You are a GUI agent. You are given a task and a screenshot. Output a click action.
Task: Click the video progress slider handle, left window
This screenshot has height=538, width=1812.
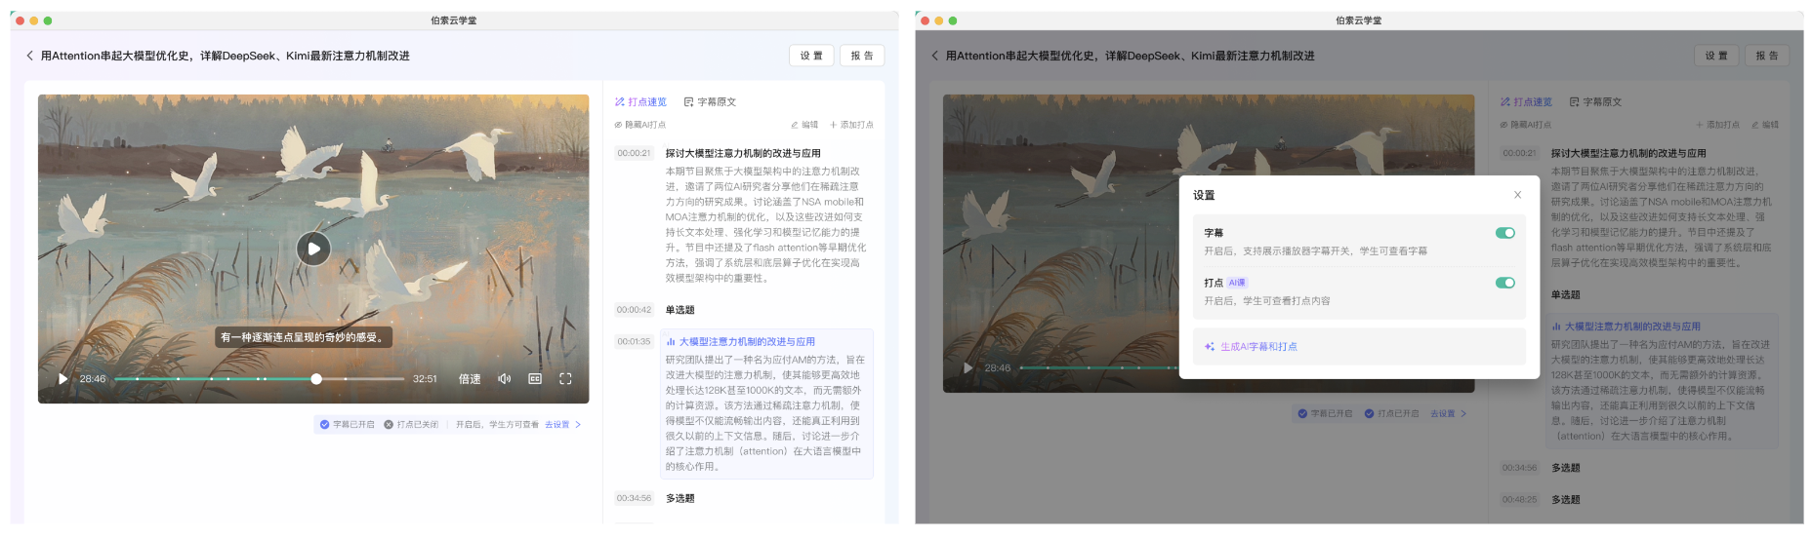(x=316, y=379)
